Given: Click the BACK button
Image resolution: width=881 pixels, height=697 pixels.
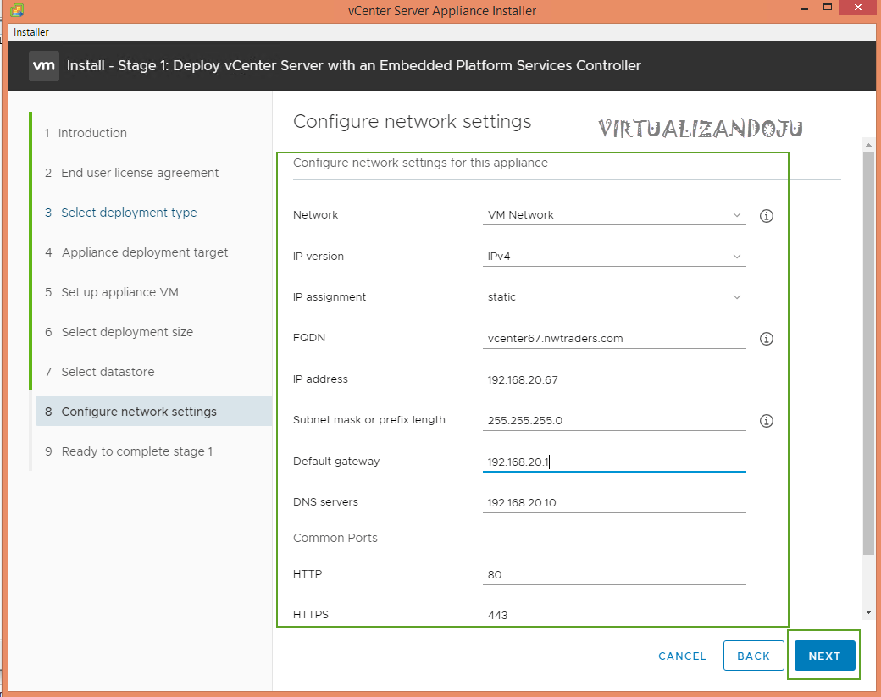Looking at the screenshot, I should pyautogui.click(x=753, y=656).
